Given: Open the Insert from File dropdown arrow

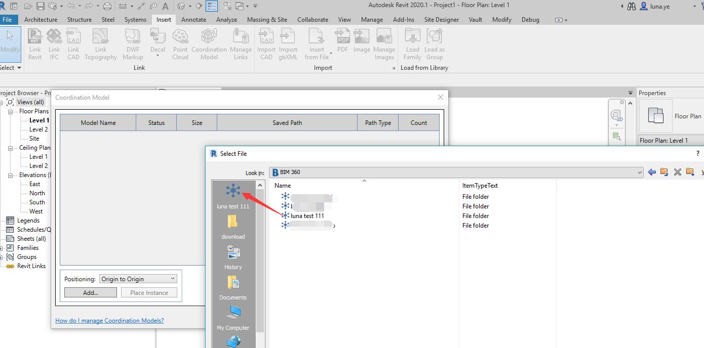Looking at the screenshot, I should tap(331, 53).
